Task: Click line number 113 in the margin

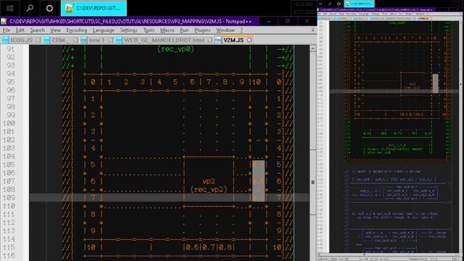Action: click(8, 231)
